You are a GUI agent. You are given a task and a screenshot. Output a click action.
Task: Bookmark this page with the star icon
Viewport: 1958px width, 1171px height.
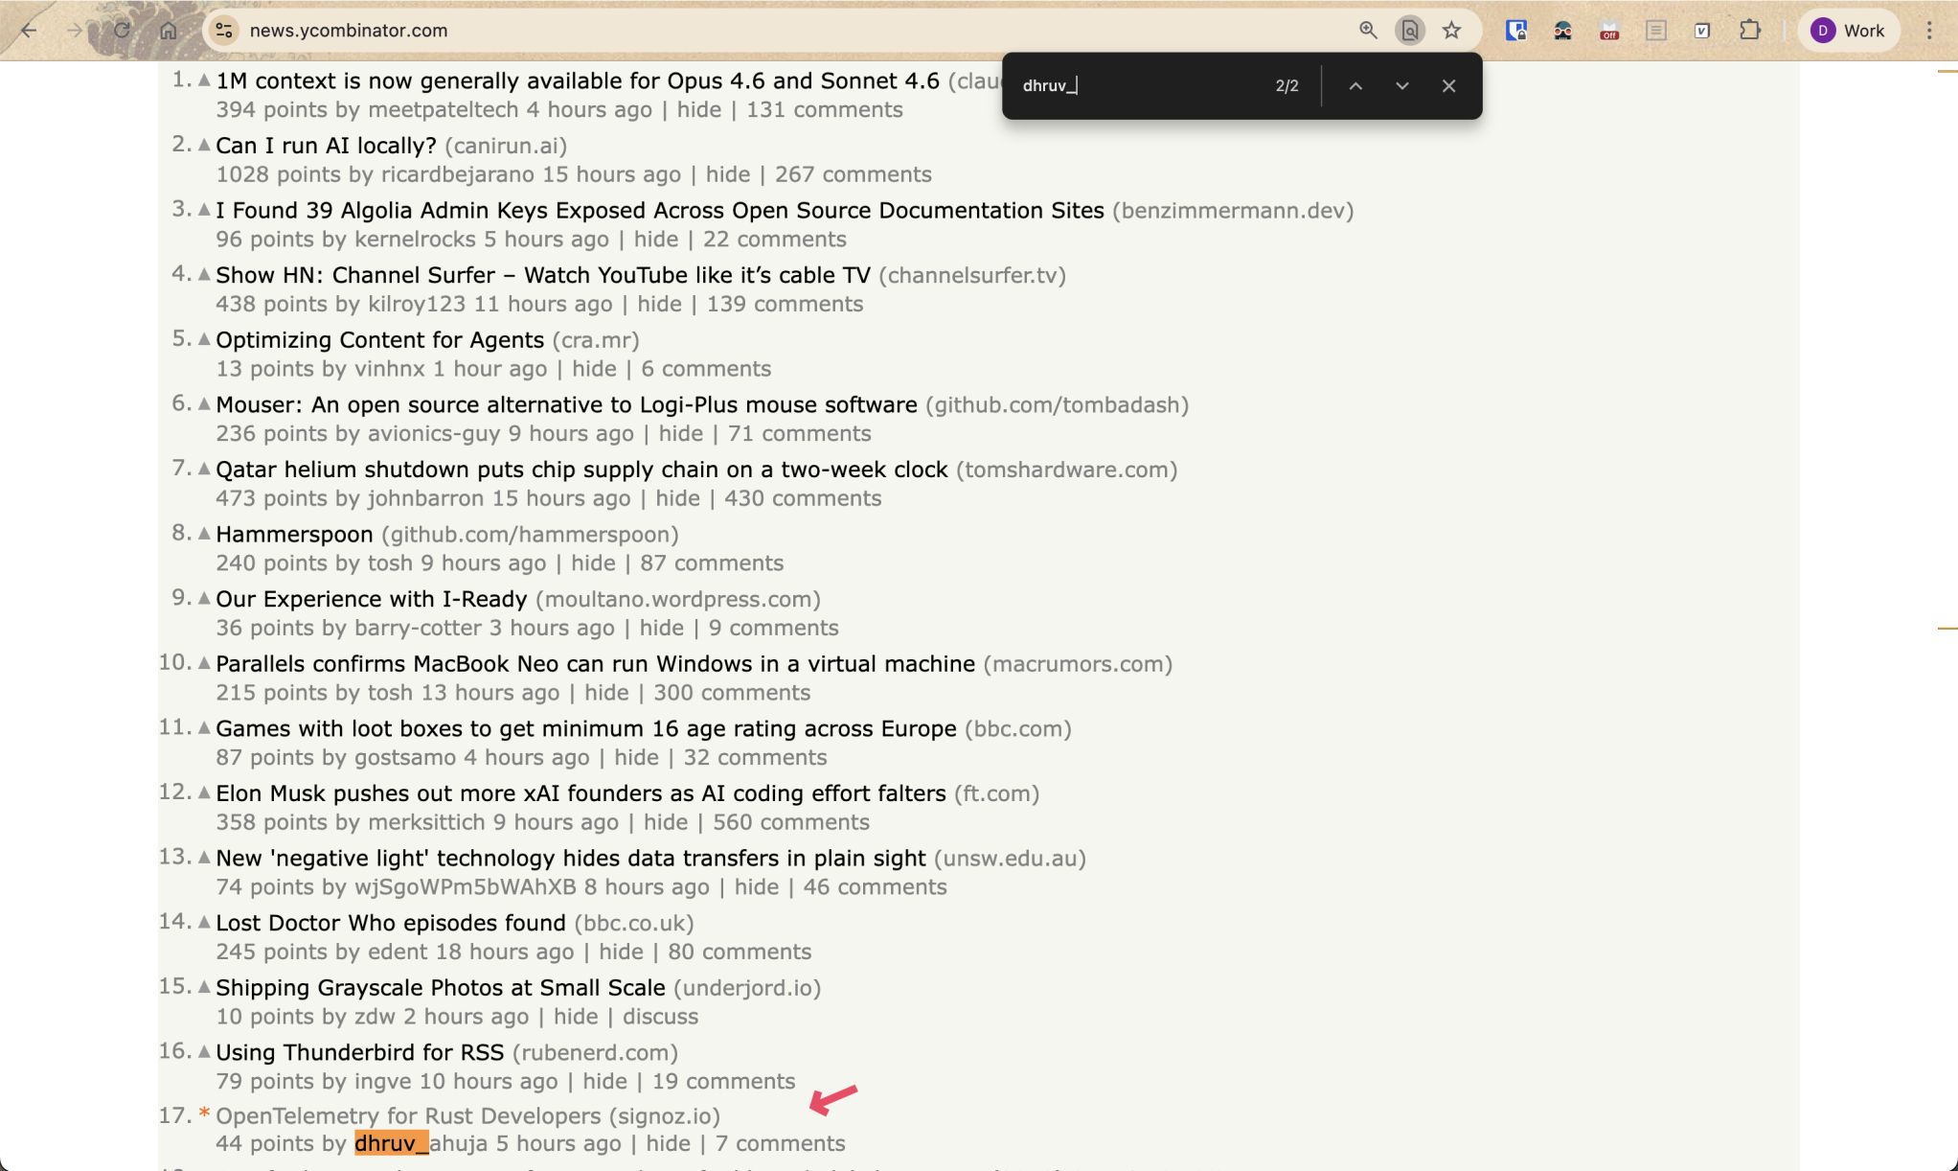(1451, 30)
